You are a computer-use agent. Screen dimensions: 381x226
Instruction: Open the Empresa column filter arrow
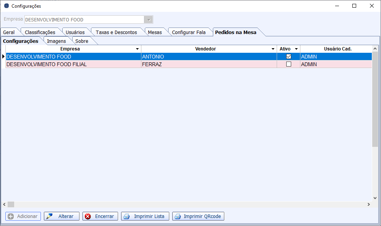point(137,49)
